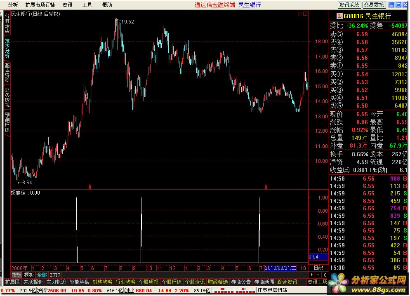Image resolution: width=410 pixels, height=296 pixels.
Task: Click the 卖① price 6.55 row
Action: [368, 66]
